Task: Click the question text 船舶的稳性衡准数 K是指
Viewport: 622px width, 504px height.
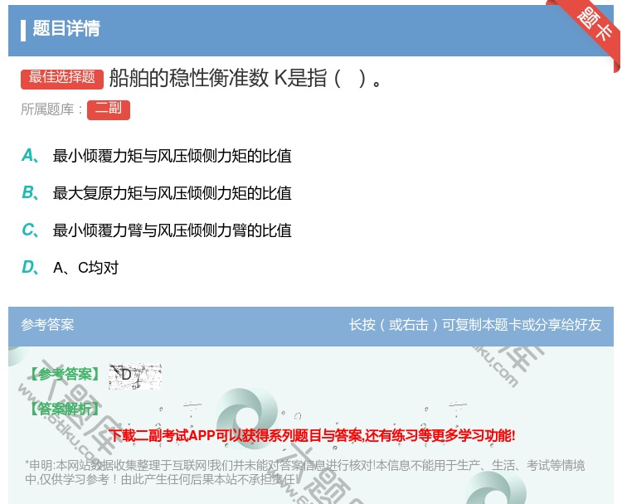Action: 245,78
